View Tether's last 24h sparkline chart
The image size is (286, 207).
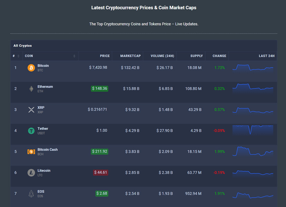(x=253, y=130)
